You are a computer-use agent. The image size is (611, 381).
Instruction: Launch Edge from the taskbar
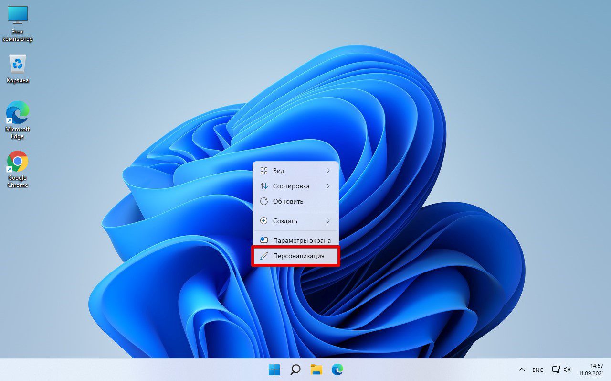coord(337,370)
